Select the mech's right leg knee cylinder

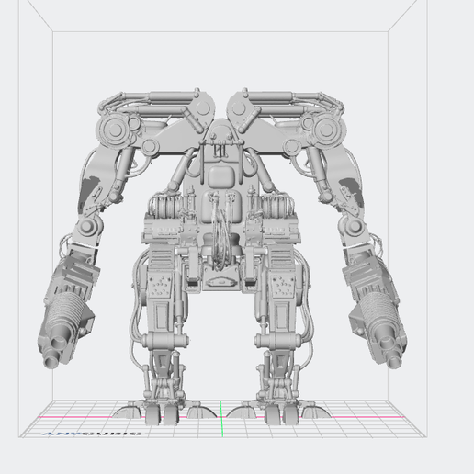tap(277, 341)
